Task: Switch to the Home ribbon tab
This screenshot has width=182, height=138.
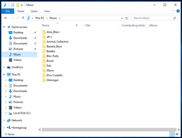Action: coord(21,11)
